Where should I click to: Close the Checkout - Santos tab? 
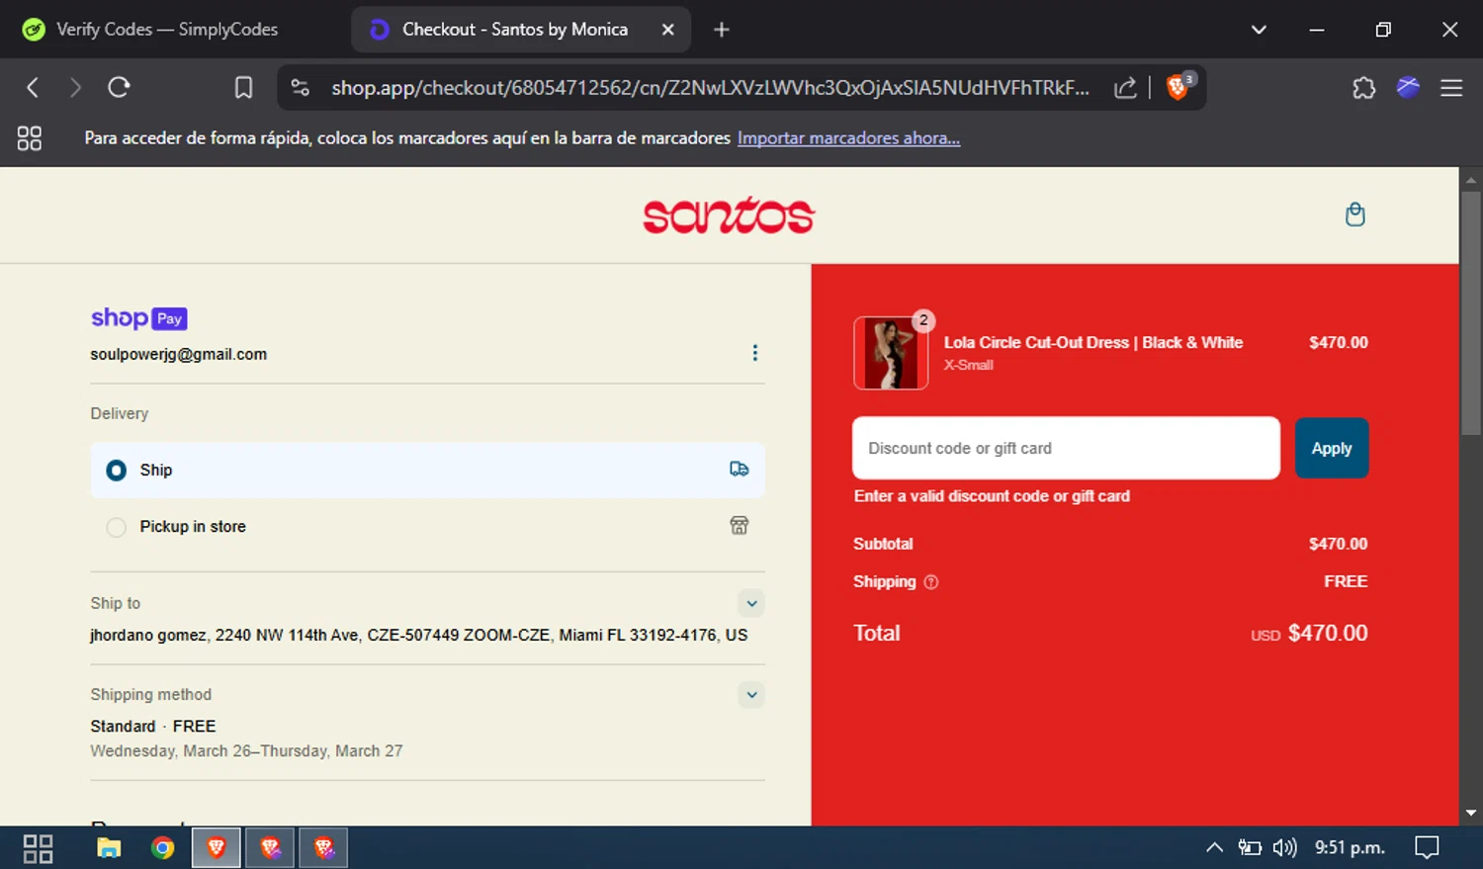point(667,30)
